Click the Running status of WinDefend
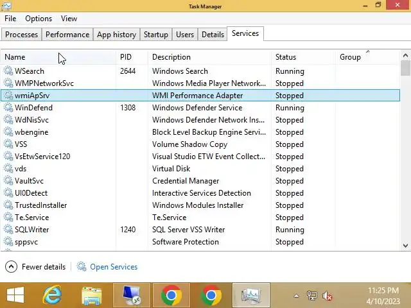Screen dimensions: 411x308 290,108
